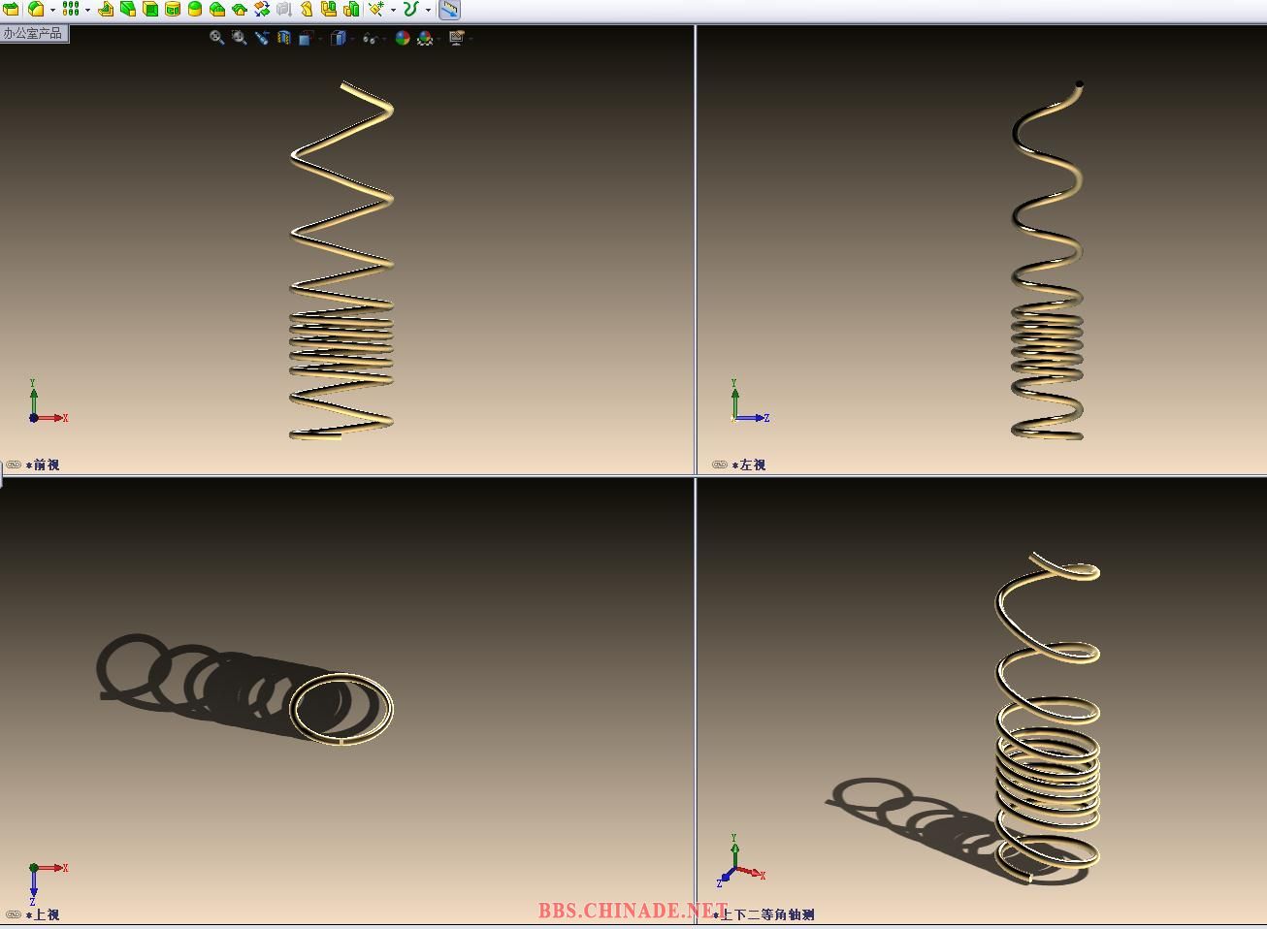Click the yellow stepped block icon

click(x=106, y=9)
